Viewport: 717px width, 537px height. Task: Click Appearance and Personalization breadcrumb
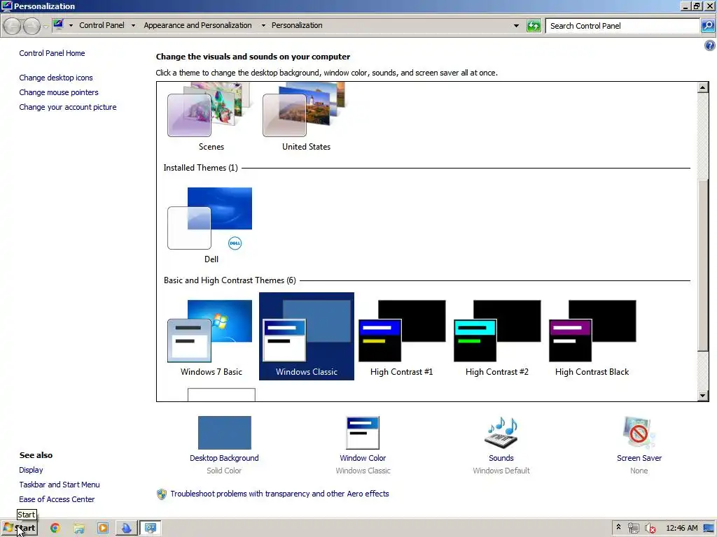pos(197,25)
